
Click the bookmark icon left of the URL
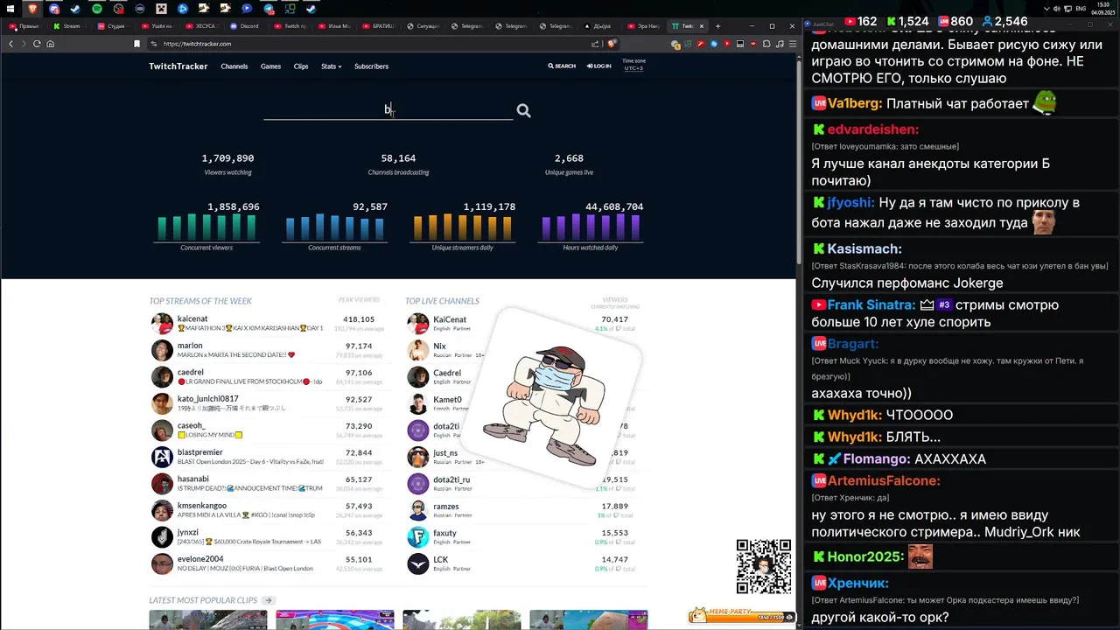(x=136, y=44)
